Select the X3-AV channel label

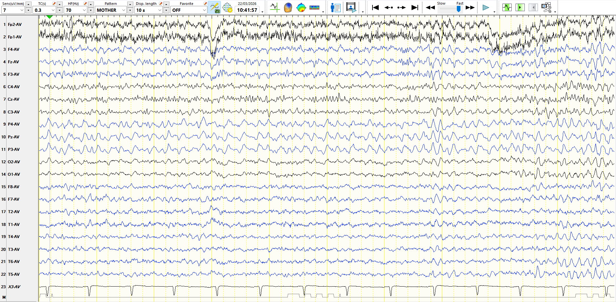coord(14,287)
